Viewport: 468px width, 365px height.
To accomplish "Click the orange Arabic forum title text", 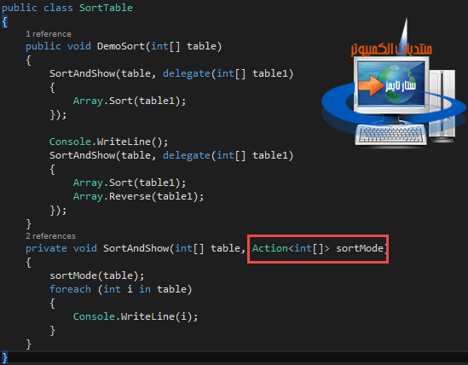I will (x=391, y=49).
